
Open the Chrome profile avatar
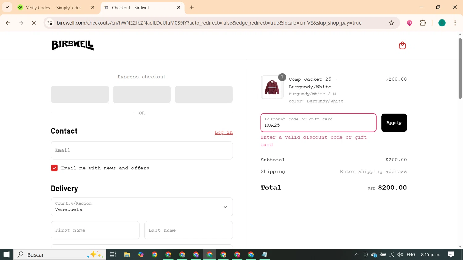442,23
